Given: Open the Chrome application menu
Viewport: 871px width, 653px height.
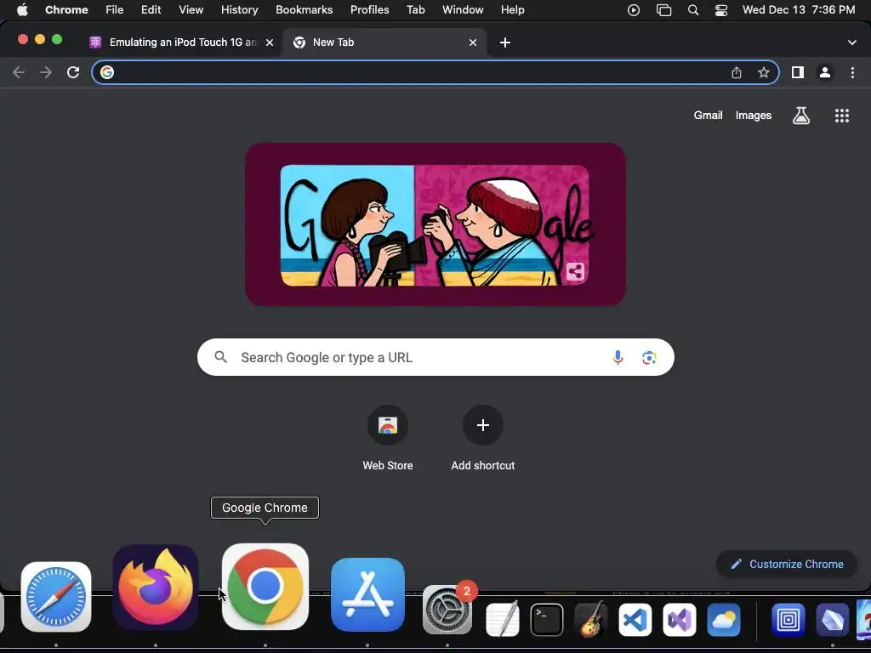Looking at the screenshot, I should (x=66, y=9).
